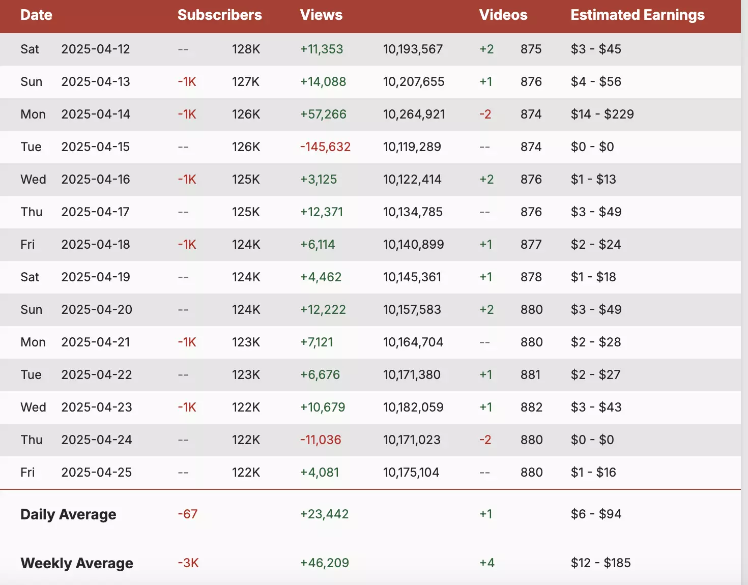The height and width of the screenshot is (585, 748).
Task: Click total views 10,182,059
Action: click(413, 407)
